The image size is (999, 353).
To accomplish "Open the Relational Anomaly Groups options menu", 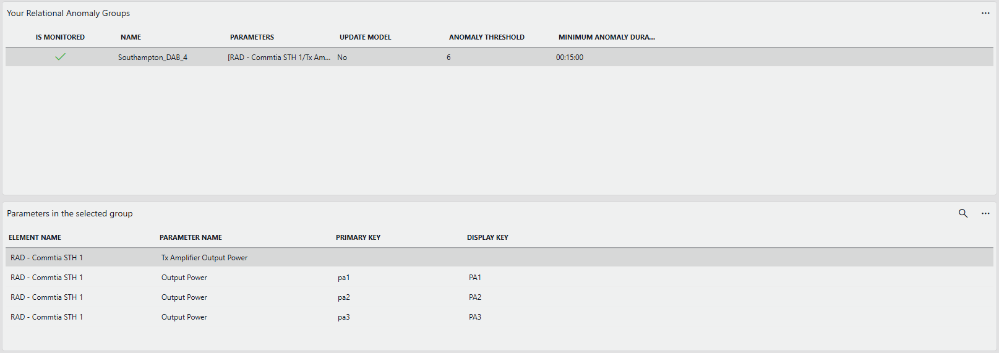I will tap(985, 13).
